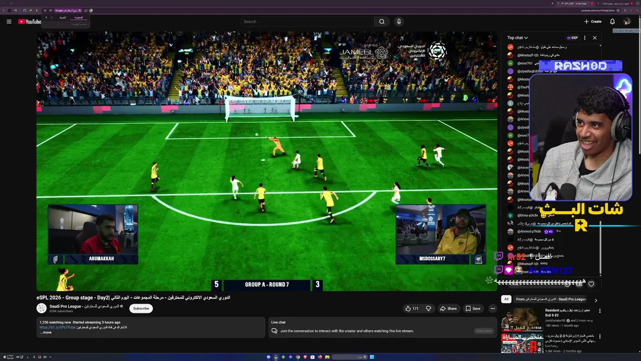Open File Explorer from the taskbar
This screenshot has height=361, width=641.
coord(328,357)
